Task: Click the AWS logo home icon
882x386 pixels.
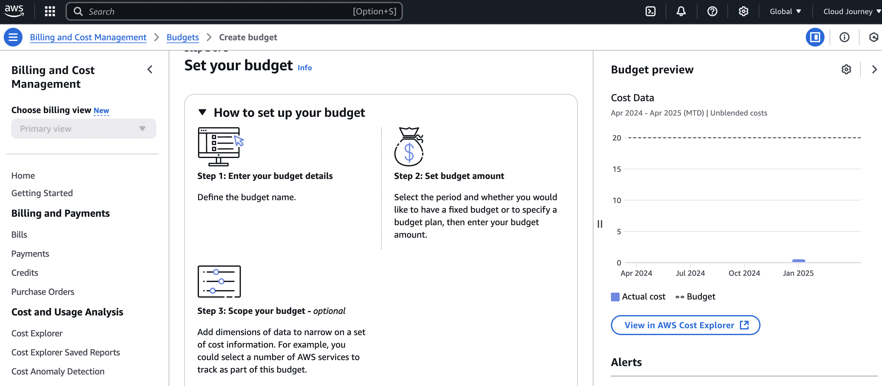Action: 14,11
